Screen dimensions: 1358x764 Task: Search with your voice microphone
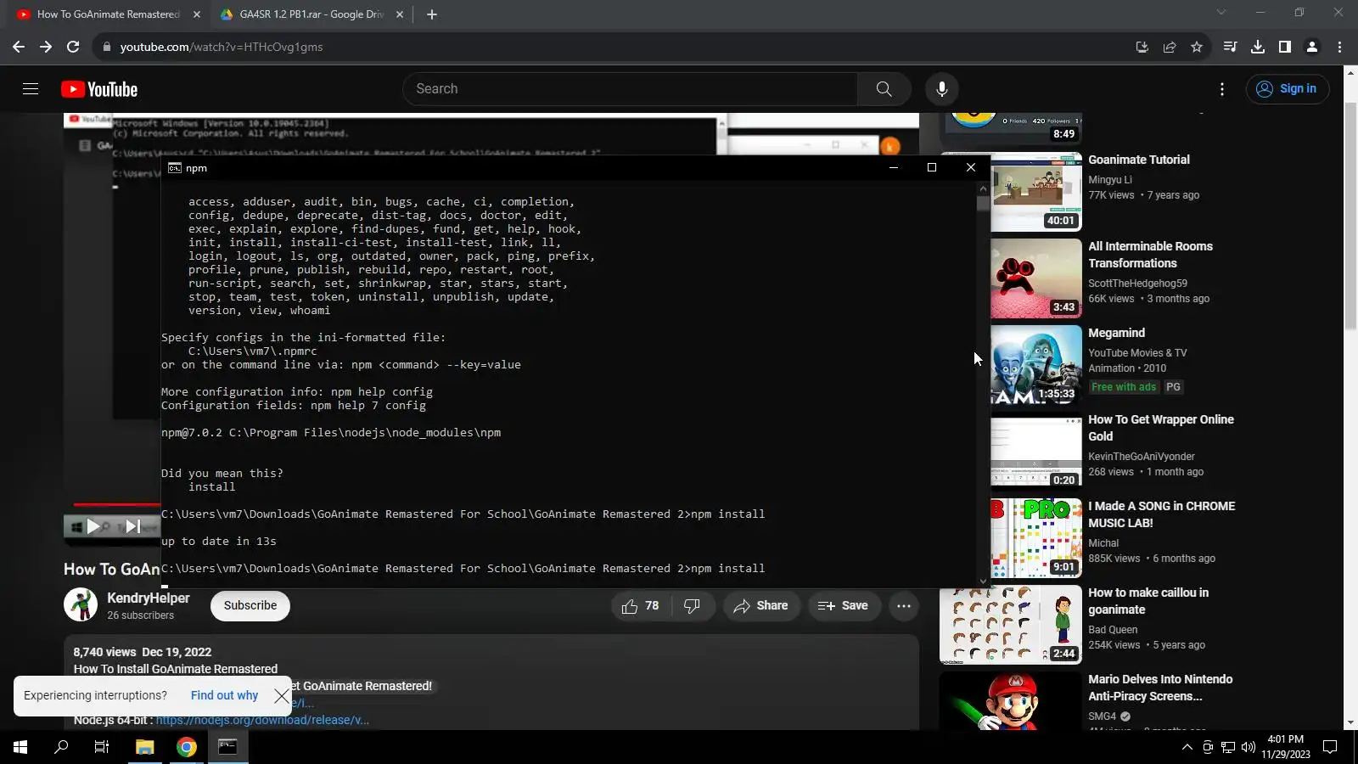pyautogui.click(x=942, y=89)
